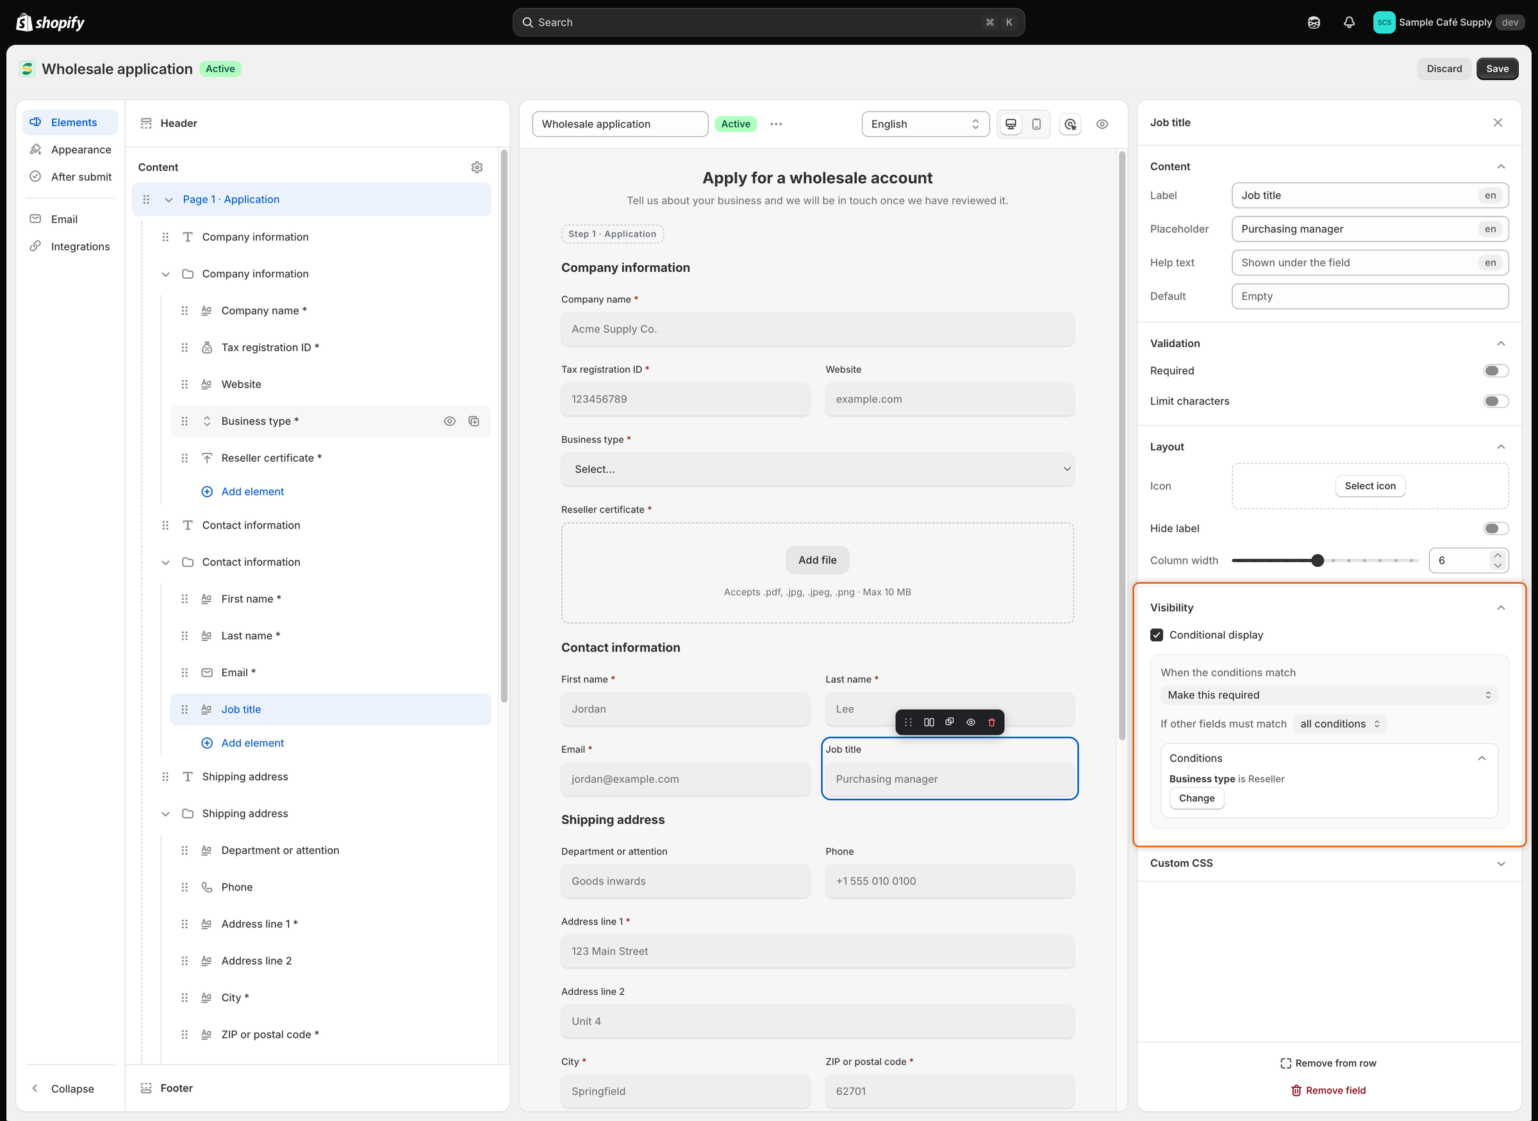Click the Placeholder input field

[x=1369, y=229]
